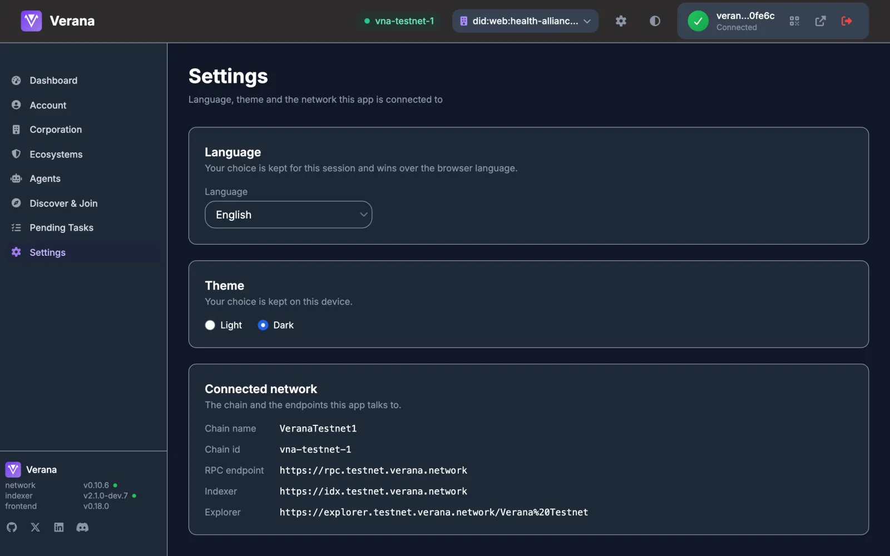Click the Verana logo in sidebar footer
The image size is (890, 556).
[x=13, y=470]
